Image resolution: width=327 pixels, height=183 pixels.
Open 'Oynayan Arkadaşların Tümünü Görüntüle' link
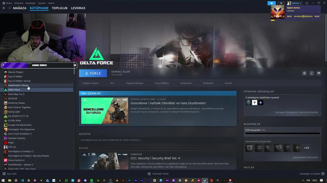point(296,112)
